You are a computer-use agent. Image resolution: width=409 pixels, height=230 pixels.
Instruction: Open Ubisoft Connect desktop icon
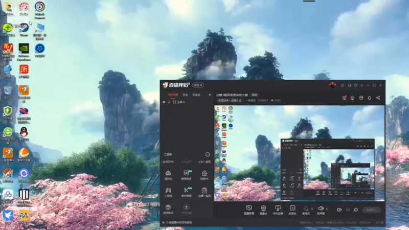pos(40,10)
